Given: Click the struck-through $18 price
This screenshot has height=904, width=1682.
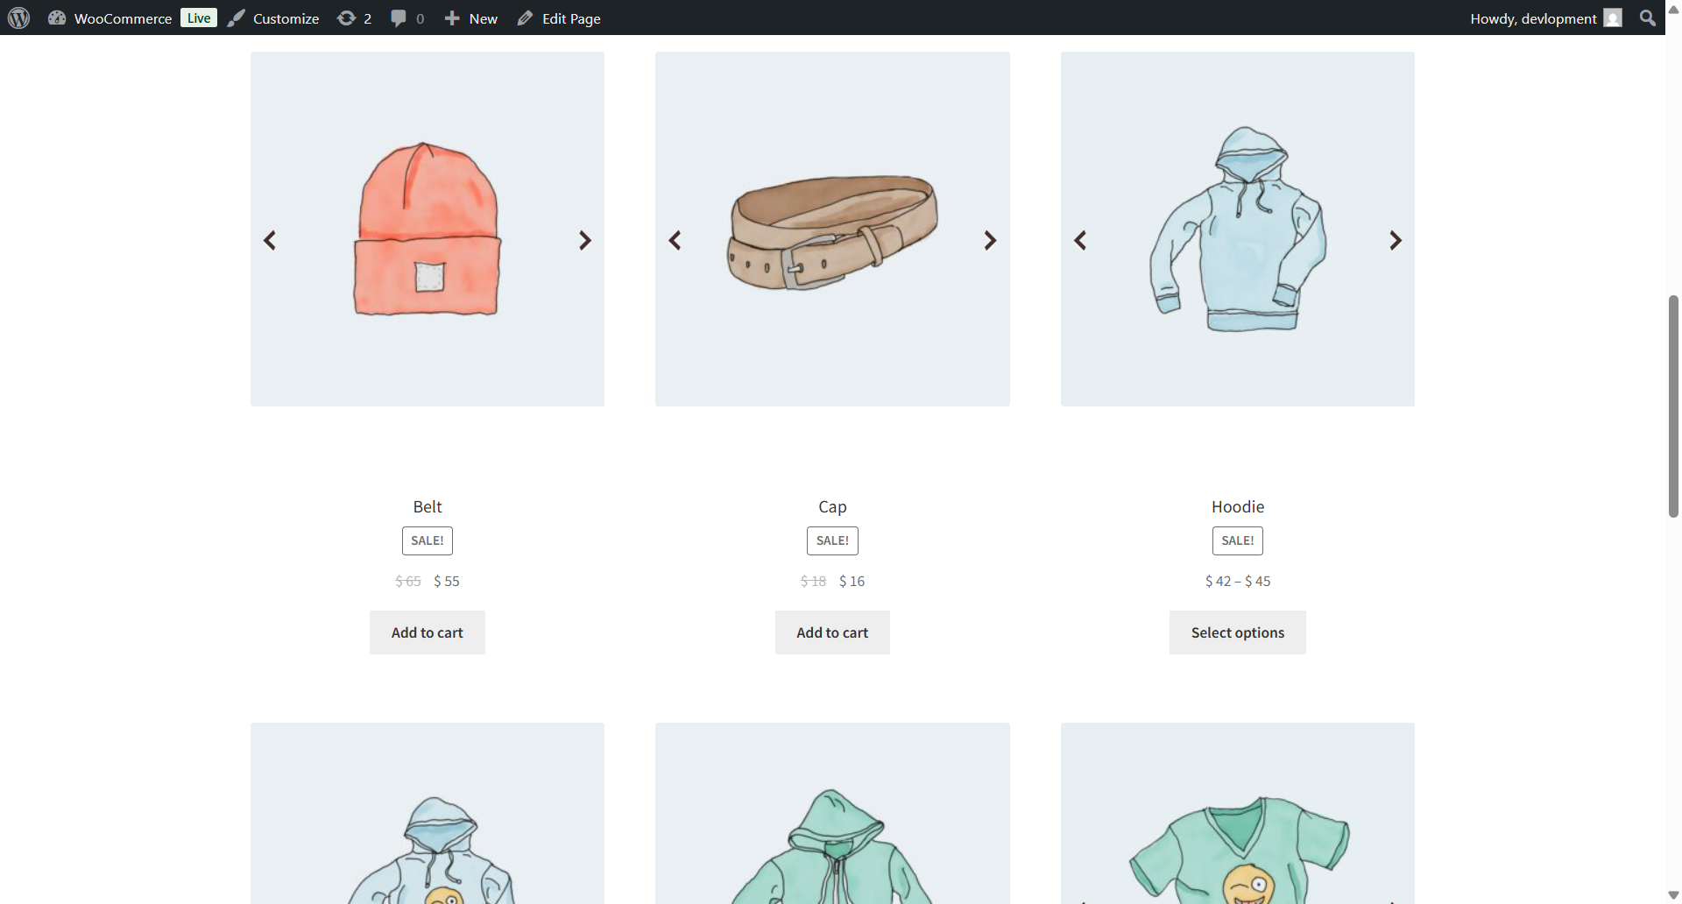Looking at the screenshot, I should coord(813,581).
